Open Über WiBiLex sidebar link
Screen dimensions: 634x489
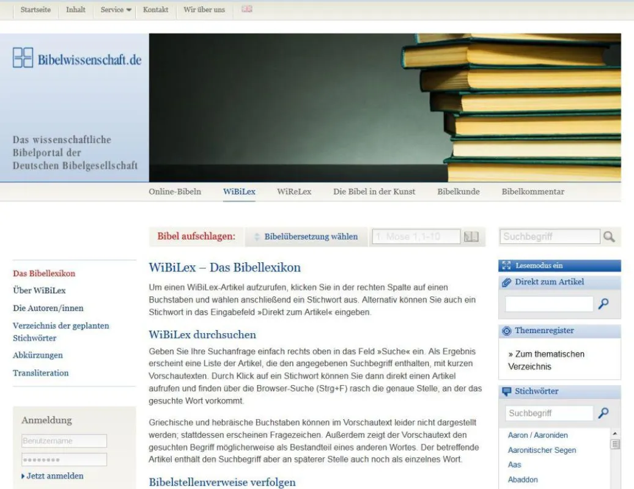39,290
